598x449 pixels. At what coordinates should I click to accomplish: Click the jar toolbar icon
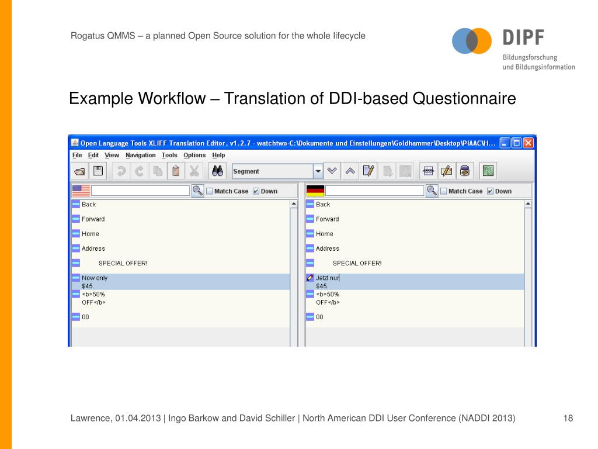pos(464,171)
